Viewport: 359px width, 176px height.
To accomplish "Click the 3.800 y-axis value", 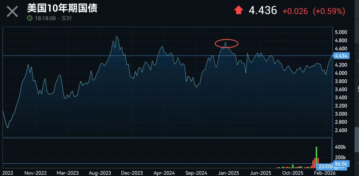I will point(341,81).
